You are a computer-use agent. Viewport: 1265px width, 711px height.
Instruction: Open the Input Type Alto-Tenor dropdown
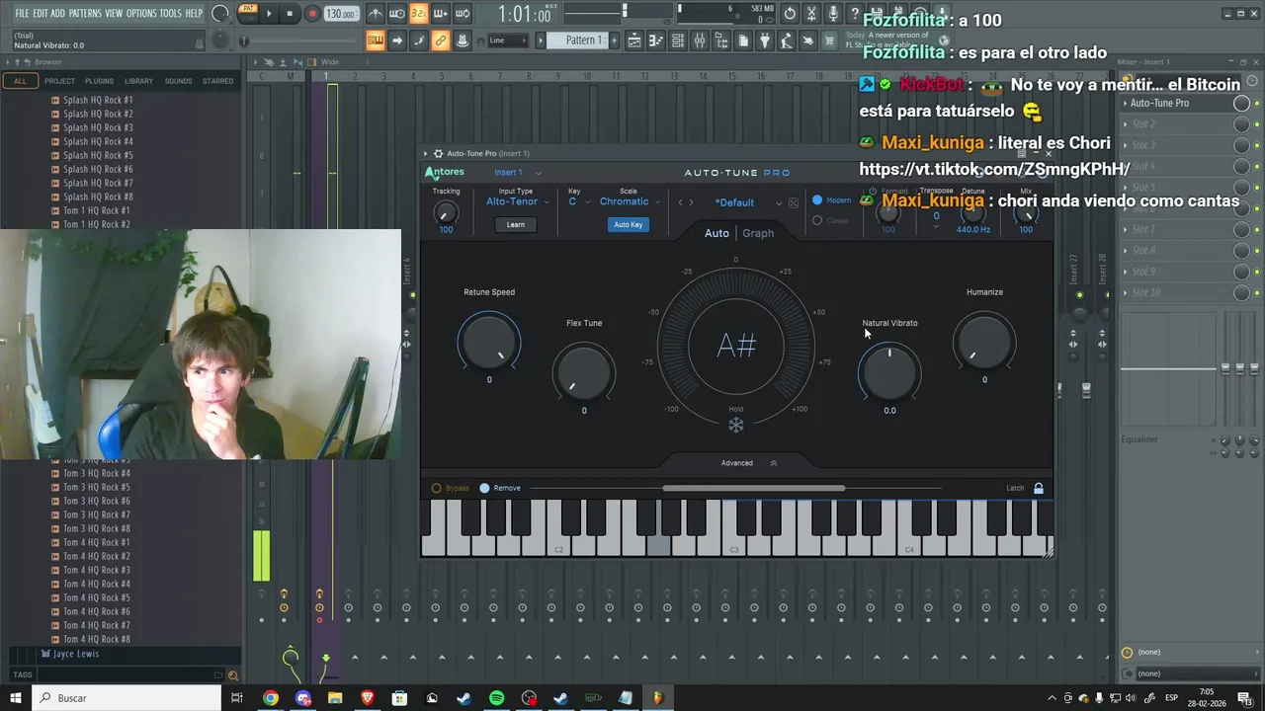tap(516, 201)
